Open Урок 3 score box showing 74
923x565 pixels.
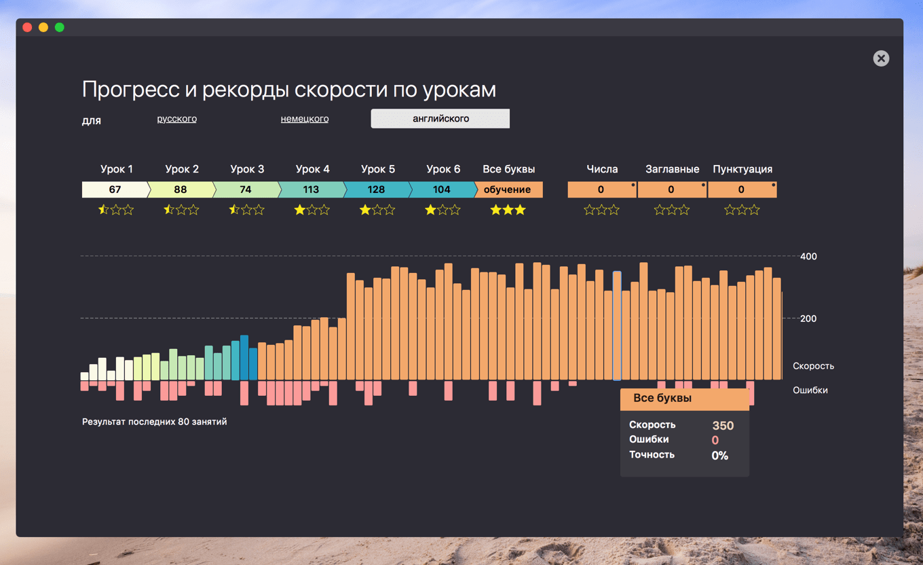pos(246,189)
